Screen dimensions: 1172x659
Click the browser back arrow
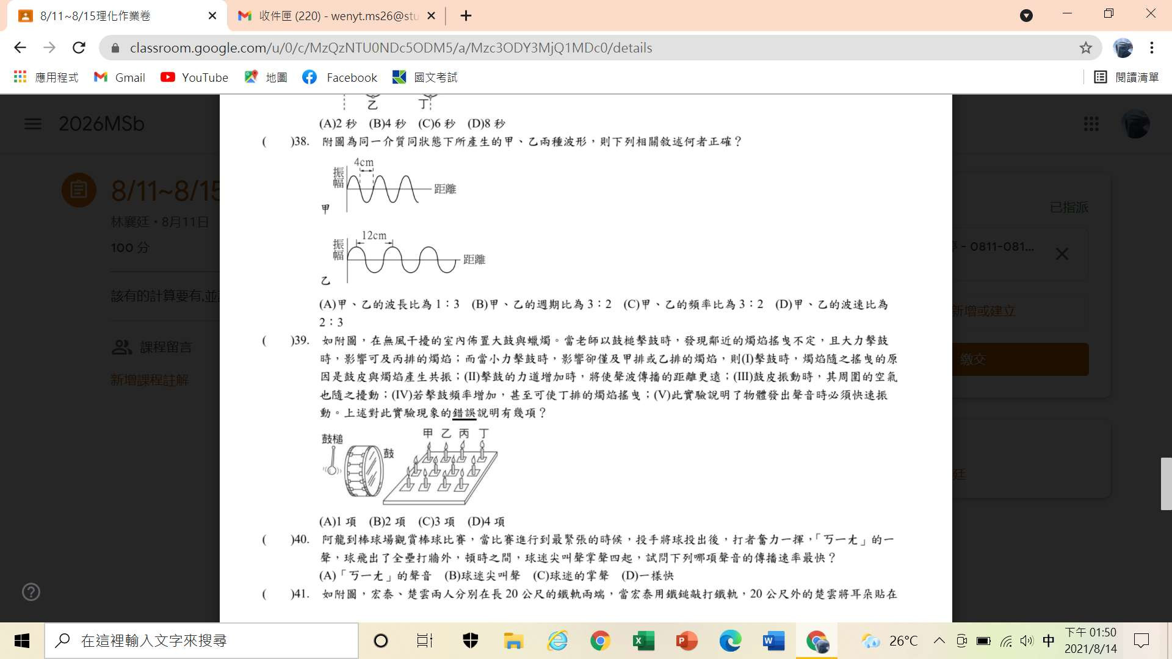[x=20, y=48]
